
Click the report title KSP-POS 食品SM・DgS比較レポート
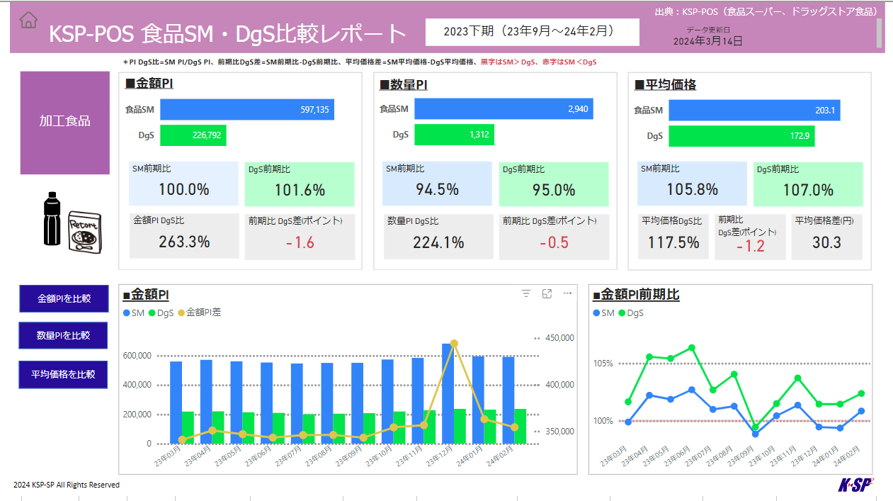tap(228, 34)
